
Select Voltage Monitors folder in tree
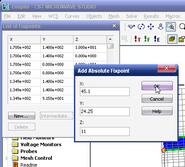coord(41,144)
